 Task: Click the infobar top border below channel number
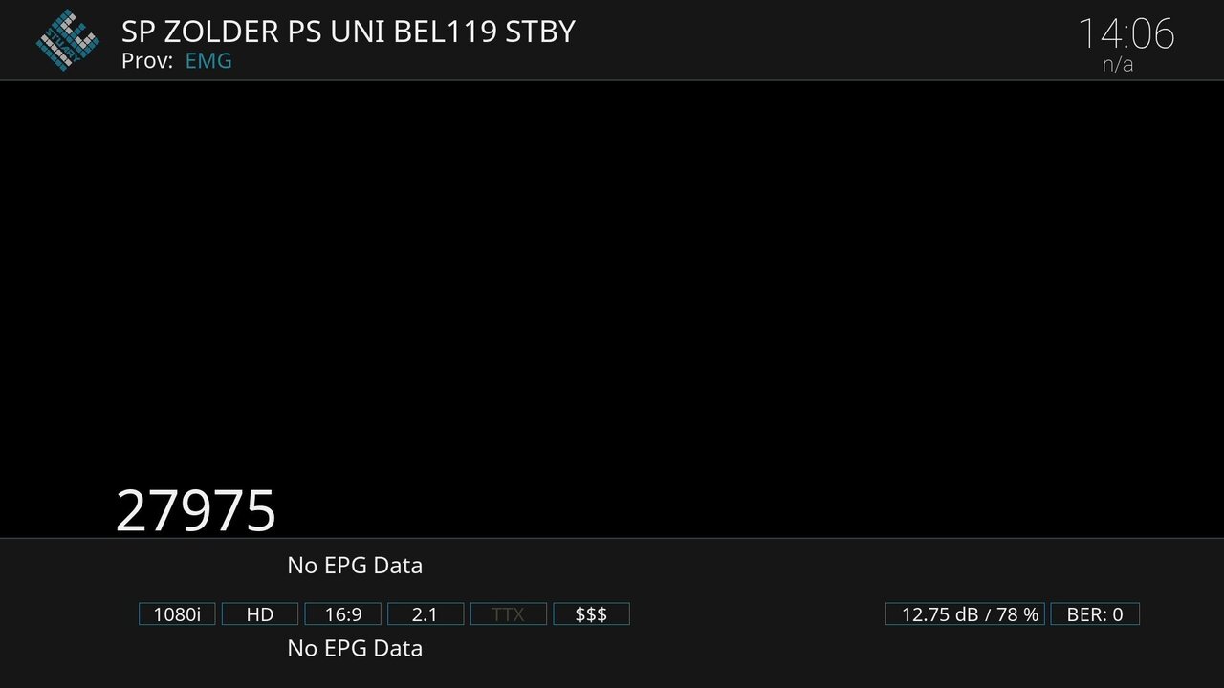612,538
